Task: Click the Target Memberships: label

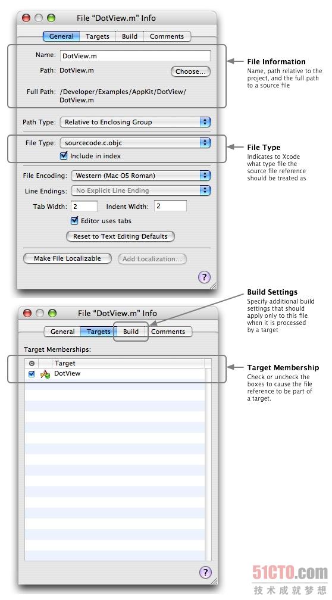Action: [57, 349]
